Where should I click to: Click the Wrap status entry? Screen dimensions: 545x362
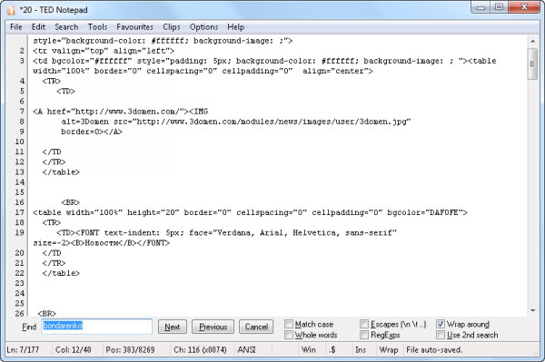point(389,350)
